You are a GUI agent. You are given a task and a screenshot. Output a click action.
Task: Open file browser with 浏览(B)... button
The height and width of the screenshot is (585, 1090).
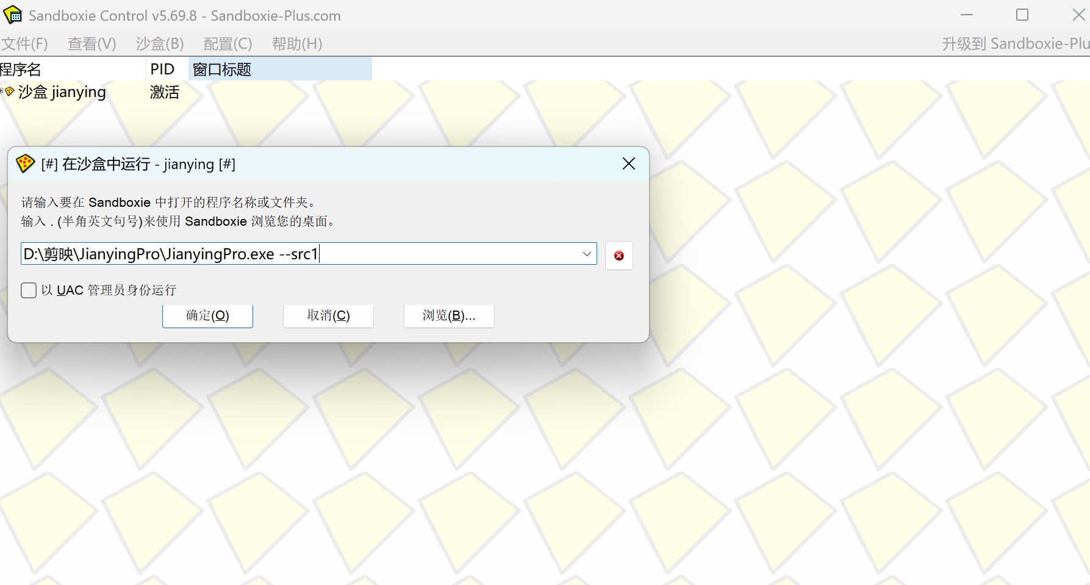click(x=449, y=315)
